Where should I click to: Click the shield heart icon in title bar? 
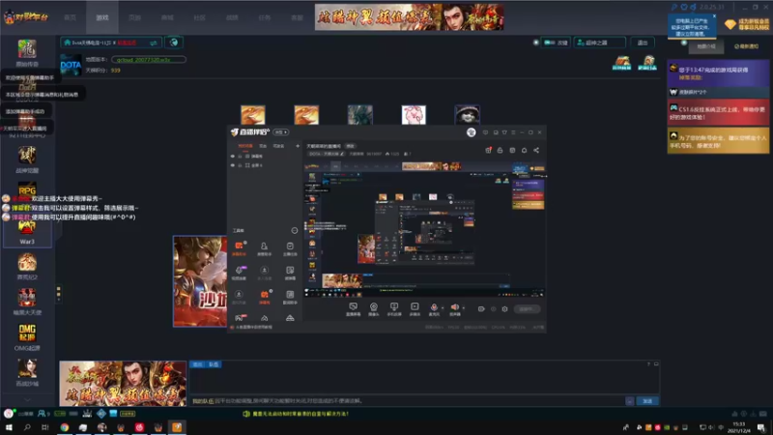point(684,7)
